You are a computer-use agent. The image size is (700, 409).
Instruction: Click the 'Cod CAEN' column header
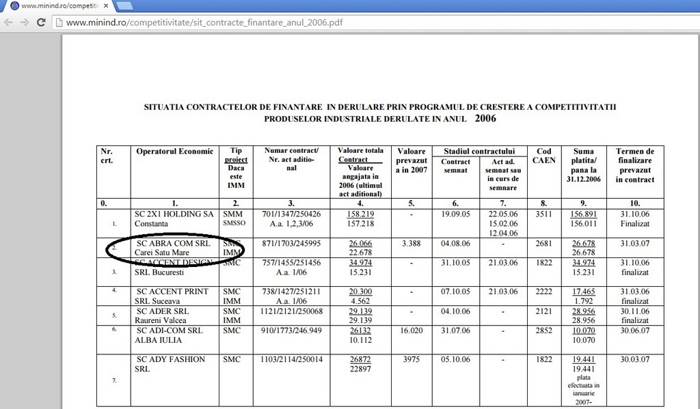point(543,156)
